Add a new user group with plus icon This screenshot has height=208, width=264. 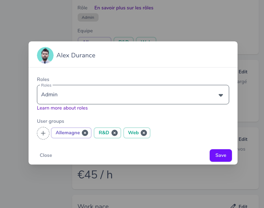43,133
